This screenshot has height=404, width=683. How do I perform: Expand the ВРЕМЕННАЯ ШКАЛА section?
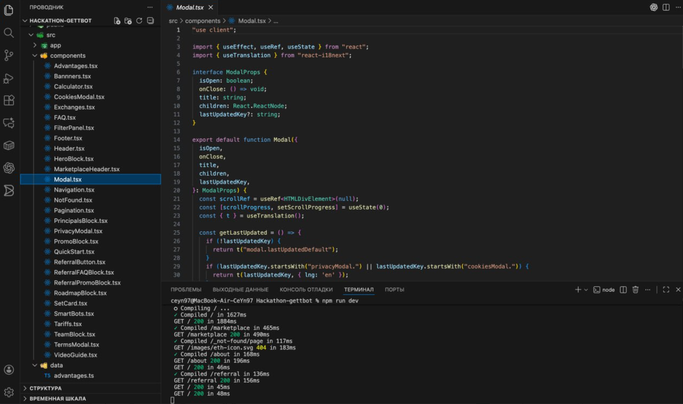57,398
